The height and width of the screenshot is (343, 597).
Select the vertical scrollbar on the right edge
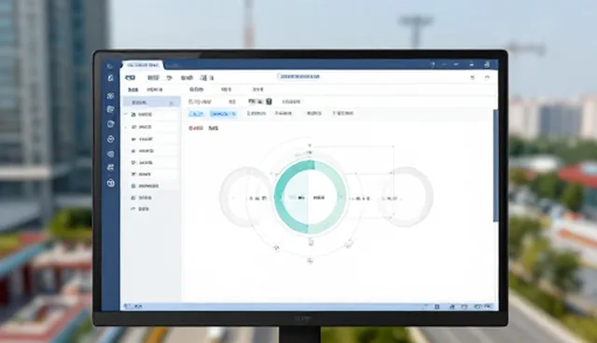pos(495,165)
